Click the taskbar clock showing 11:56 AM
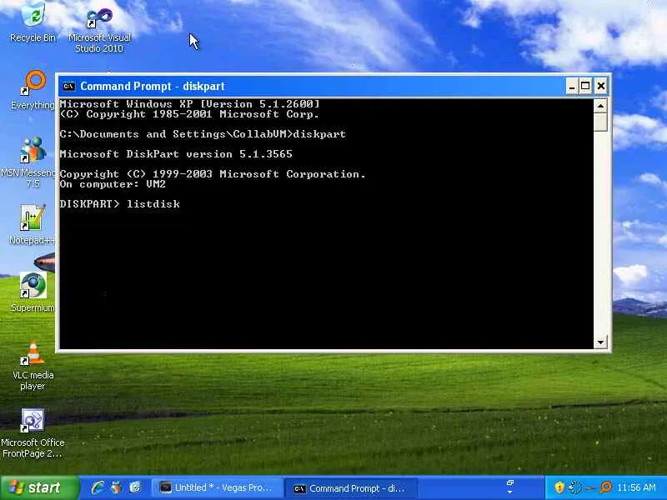 pos(636,487)
